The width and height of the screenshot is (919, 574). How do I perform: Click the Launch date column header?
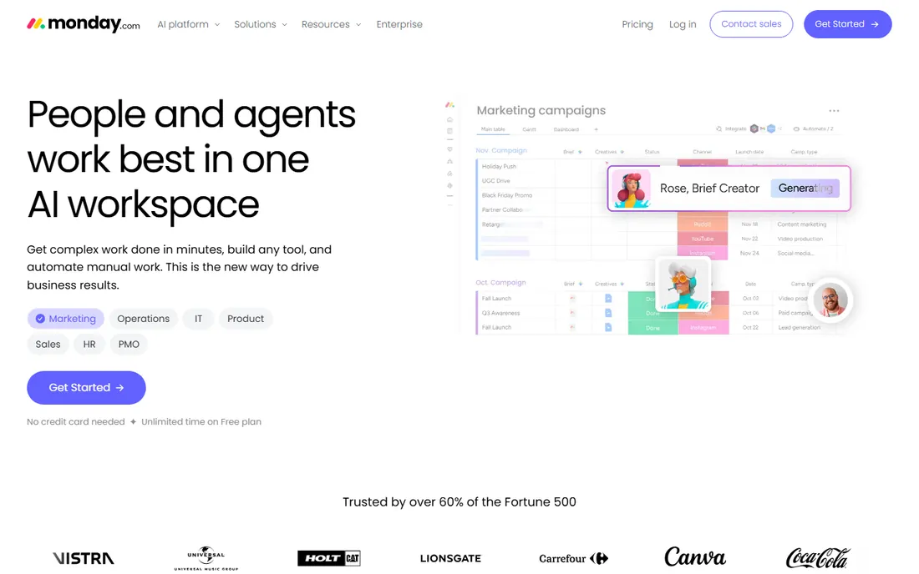749,152
